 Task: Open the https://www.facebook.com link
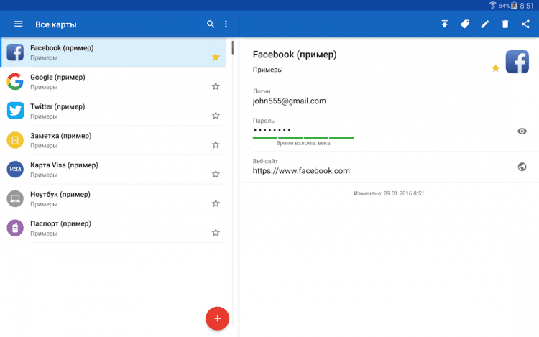click(301, 171)
